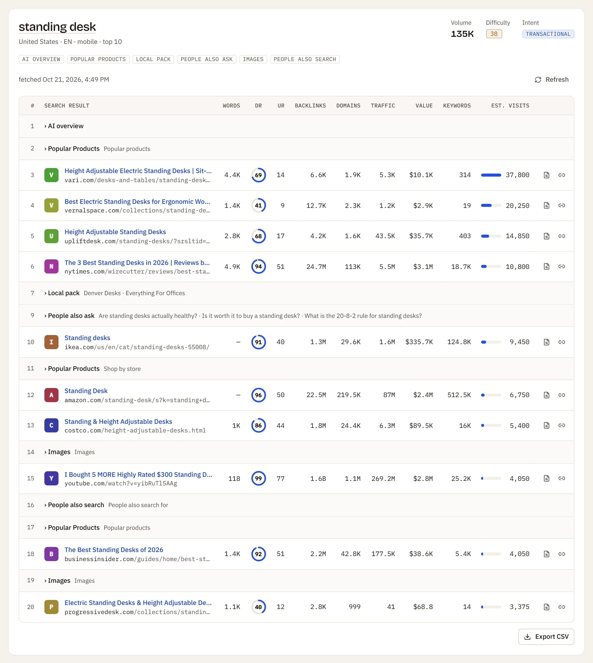Open page inspect icon for vernalspace.com row
The height and width of the screenshot is (663, 593).
546,205
